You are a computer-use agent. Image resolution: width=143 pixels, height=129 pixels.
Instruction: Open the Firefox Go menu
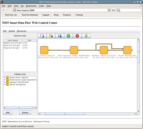pos(22,6)
